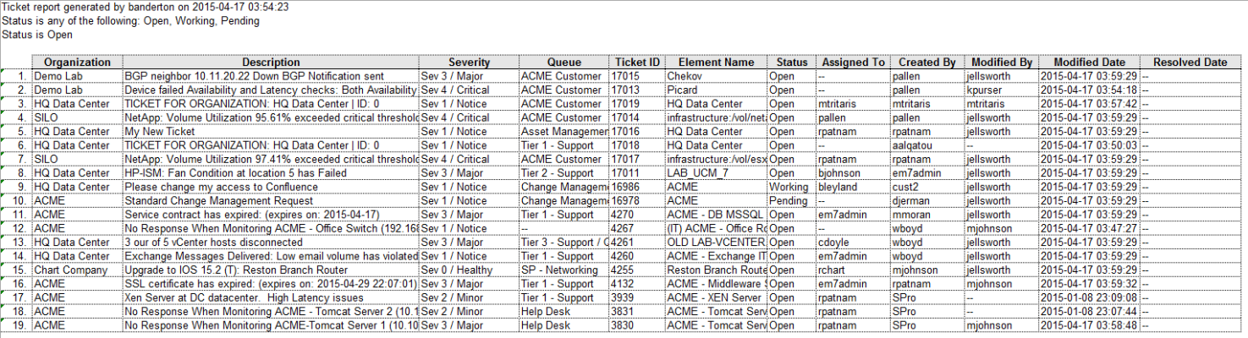Select the Created By column header
The width and height of the screenshot is (1248, 338).
927,63
